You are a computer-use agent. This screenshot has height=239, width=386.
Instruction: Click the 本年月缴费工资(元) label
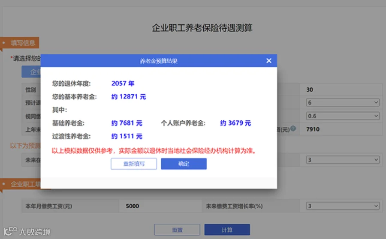pos(49,206)
